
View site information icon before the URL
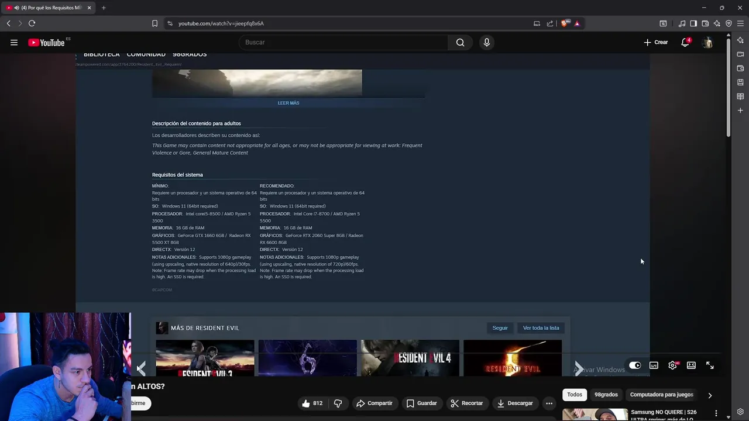pos(170,23)
